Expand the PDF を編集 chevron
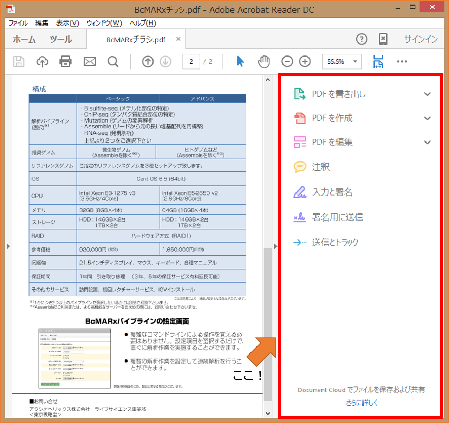 (427, 142)
